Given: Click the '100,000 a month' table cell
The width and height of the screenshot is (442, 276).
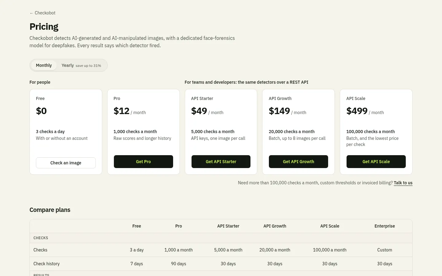Looking at the screenshot, I should click(330, 250).
